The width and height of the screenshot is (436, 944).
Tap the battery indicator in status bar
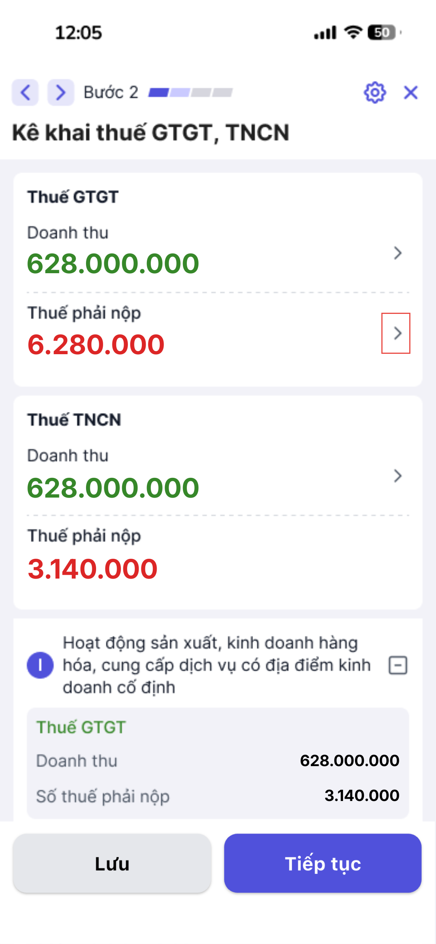click(x=383, y=32)
